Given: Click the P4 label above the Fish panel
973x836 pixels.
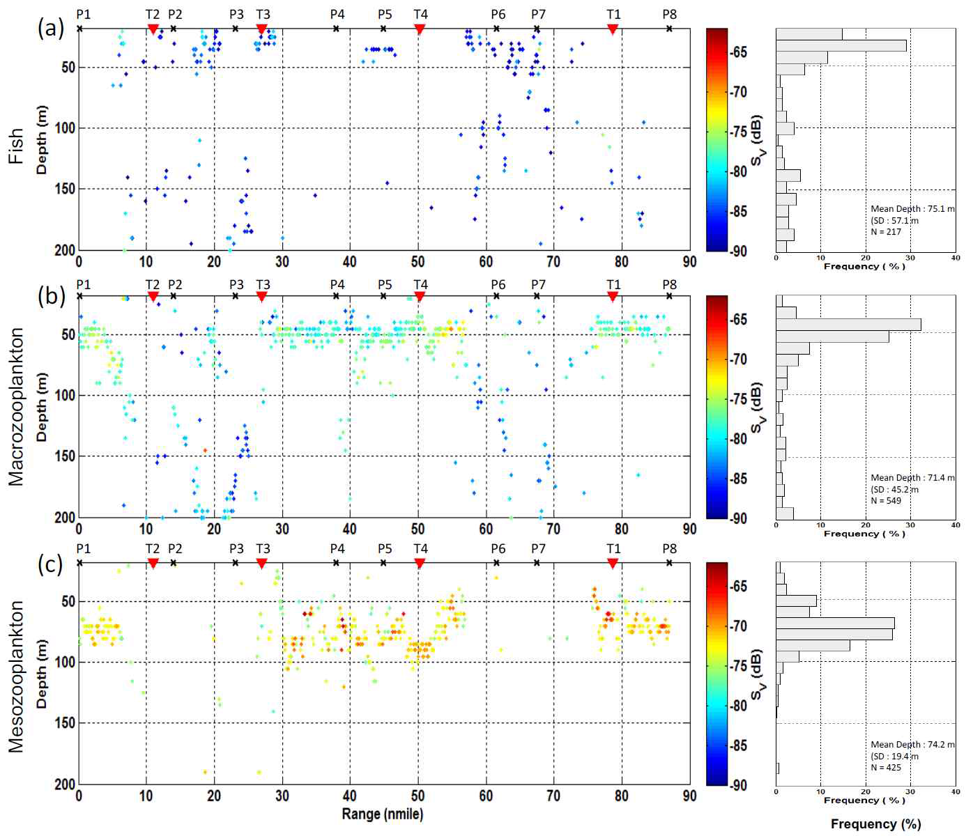Looking at the screenshot, I should pos(337,14).
